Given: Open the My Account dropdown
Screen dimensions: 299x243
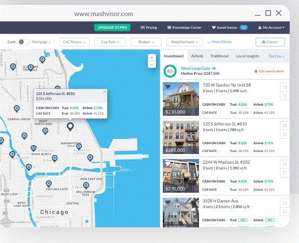Looking at the screenshot, I should click(271, 27).
